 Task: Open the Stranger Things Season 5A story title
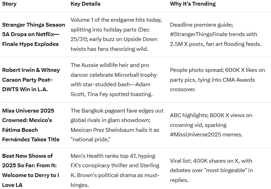33,34
